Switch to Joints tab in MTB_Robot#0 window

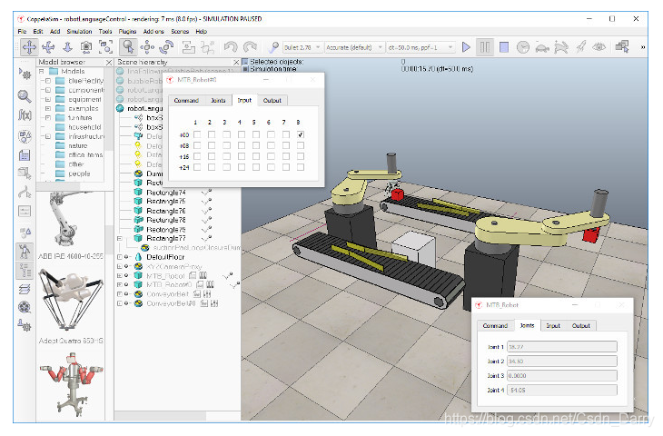218,101
